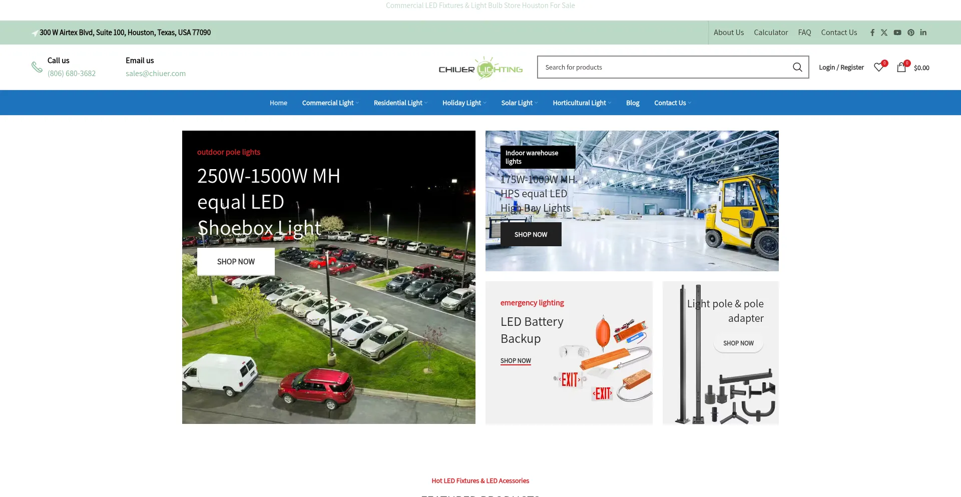Image resolution: width=961 pixels, height=497 pixels.
Task: Open the X (Twitter) social icon
Action: tap(884, 33)
